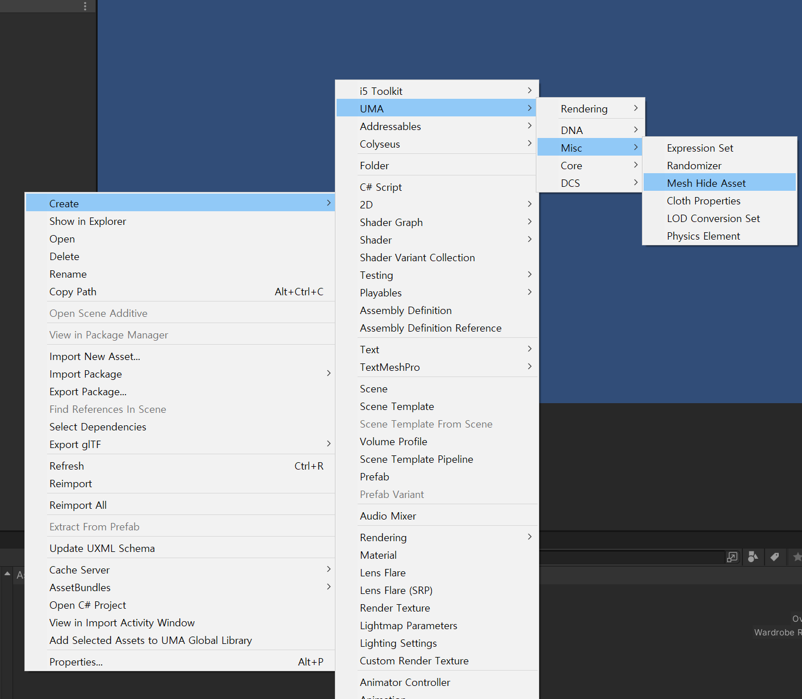
Task: Expand the Import Package submenu arrow
Action: [329, 374]
